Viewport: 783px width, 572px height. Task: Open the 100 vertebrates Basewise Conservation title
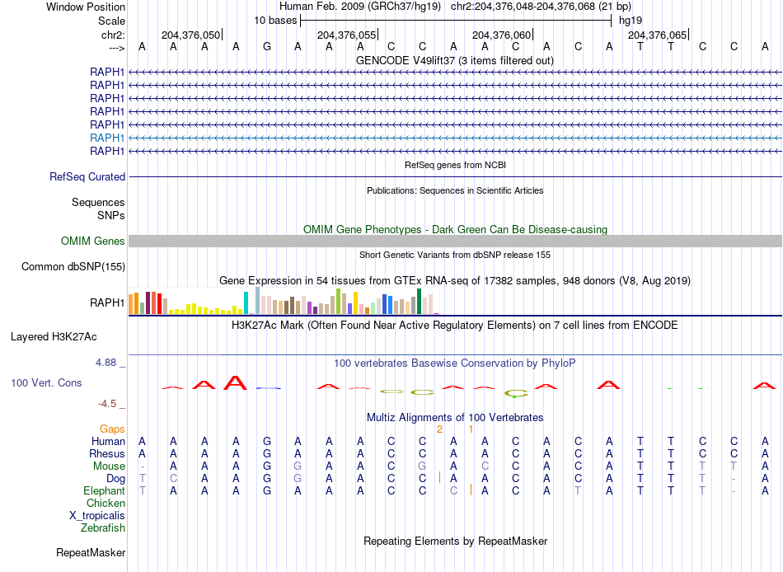tap(454, 363)
